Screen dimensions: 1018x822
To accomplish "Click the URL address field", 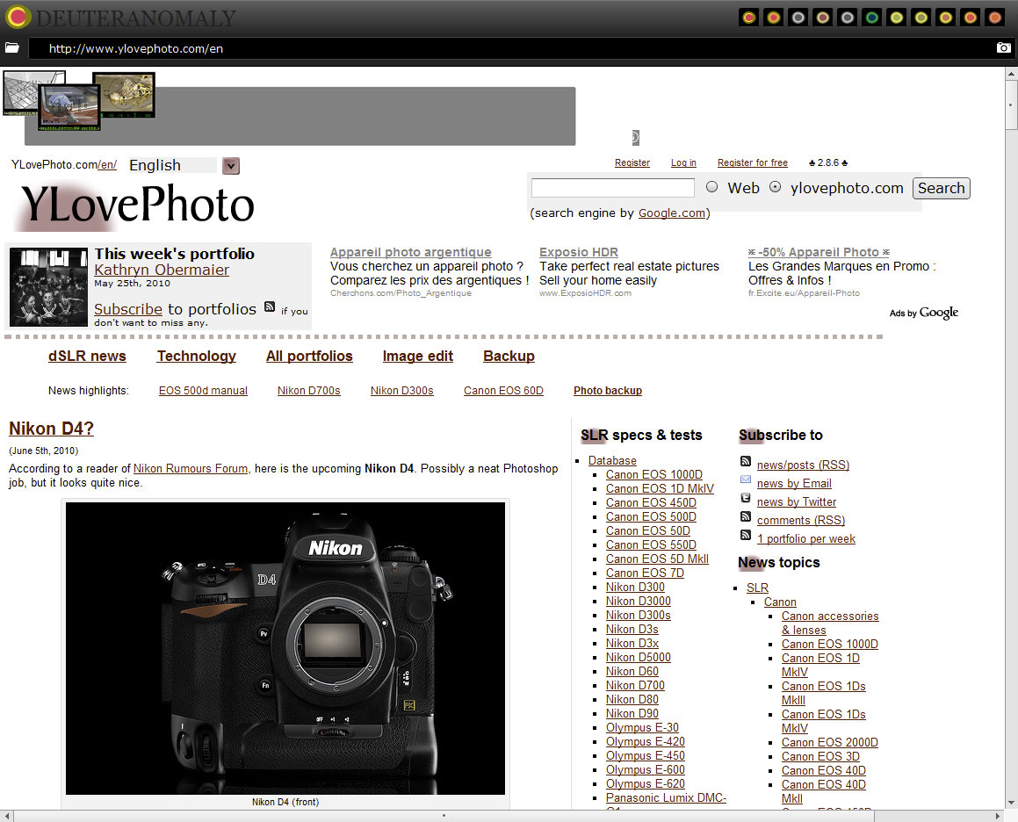I will pyautogui.click(x=513, y=48).
